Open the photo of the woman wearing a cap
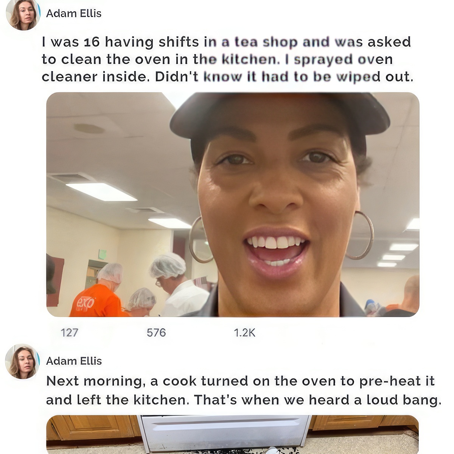Screen dimensions: 454x454 click(x=233, y=204)
